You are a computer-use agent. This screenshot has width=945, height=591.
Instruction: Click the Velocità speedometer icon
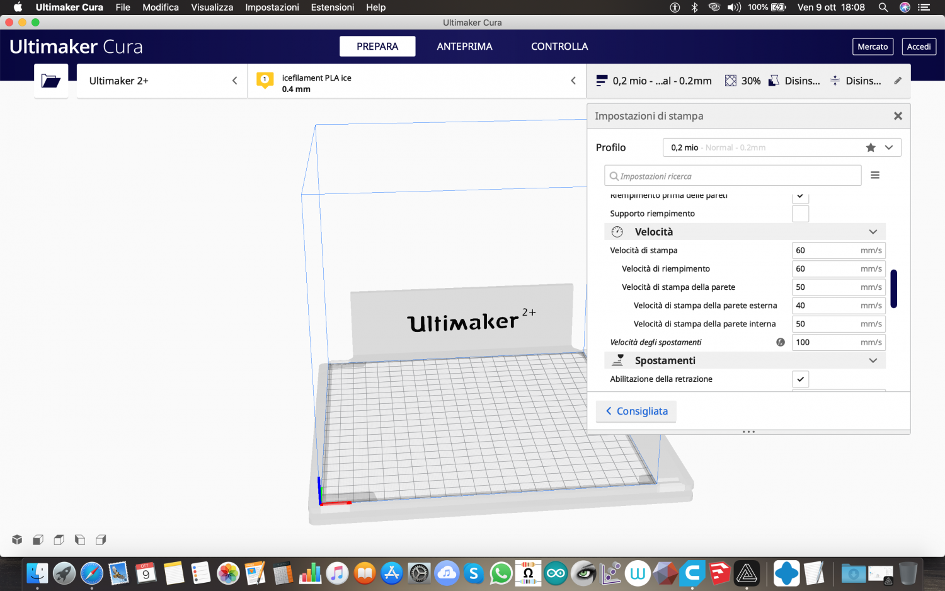(x=617, y=232)
